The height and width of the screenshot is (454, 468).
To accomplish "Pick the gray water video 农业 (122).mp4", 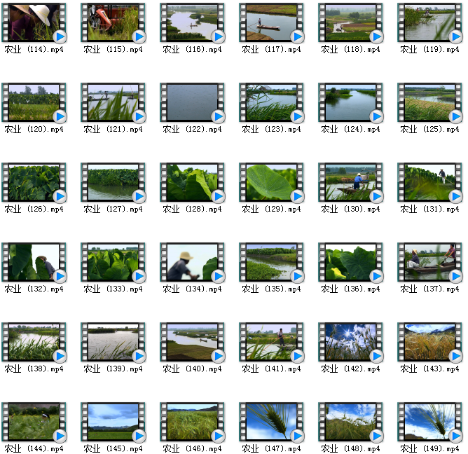I will tap(192, 102).
